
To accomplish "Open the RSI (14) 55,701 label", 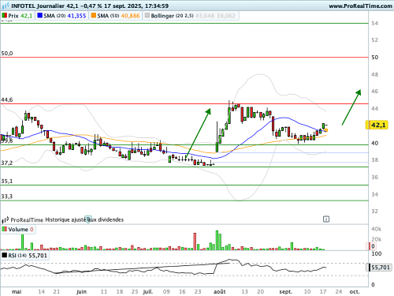I will click(24, 255).
